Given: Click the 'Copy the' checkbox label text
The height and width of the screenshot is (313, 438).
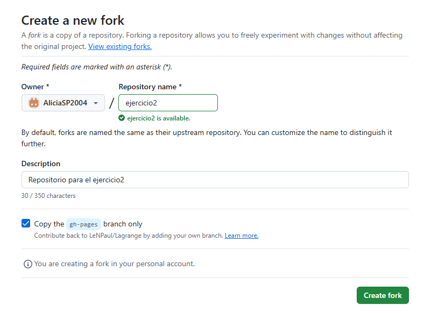Looking at the screenshot, I should [49, 224].
